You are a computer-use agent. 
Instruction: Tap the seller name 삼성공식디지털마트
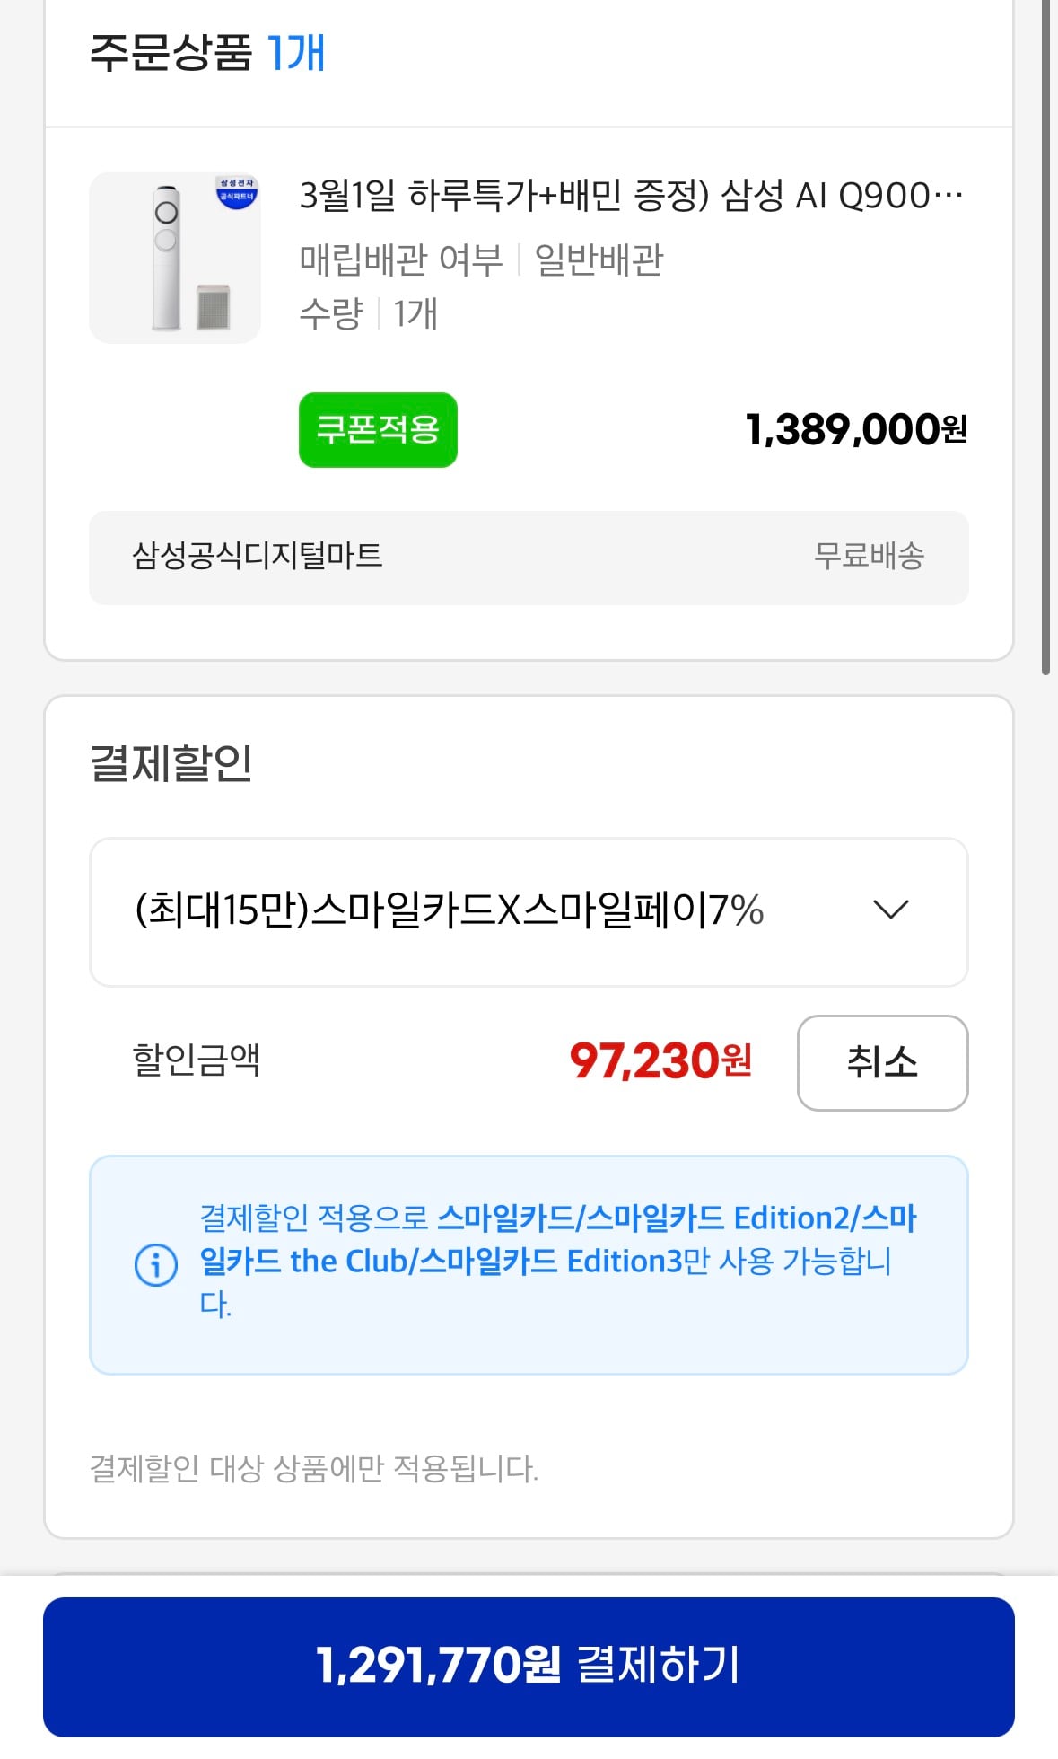[x=258, y=556]
